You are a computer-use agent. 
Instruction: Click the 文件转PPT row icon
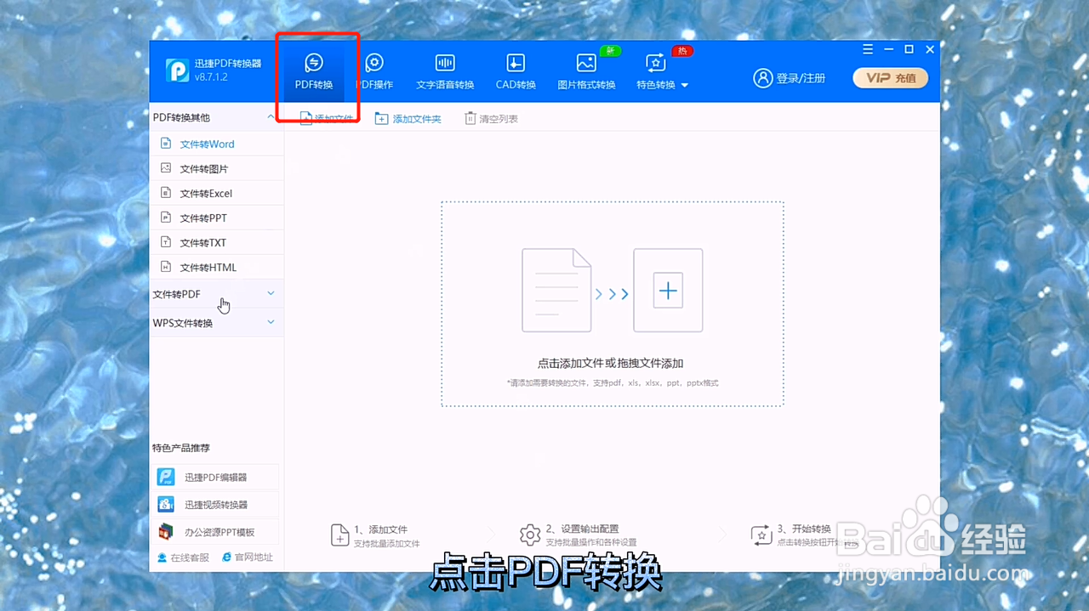(x=166, y=218)
